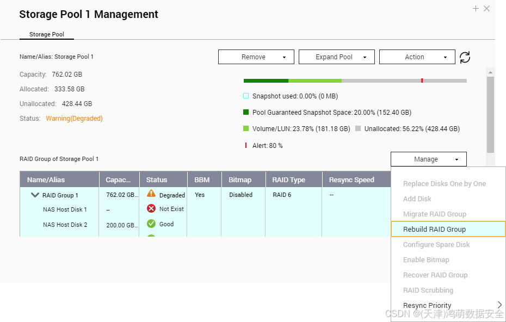Click the Degraded warning triangle icon
The image size is (506, 322).
coord(151,194)
